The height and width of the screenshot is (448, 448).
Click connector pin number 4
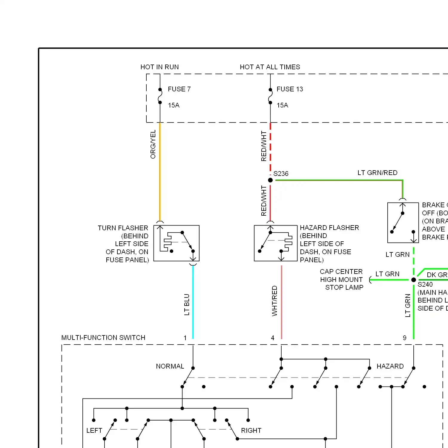click(273, 338)
